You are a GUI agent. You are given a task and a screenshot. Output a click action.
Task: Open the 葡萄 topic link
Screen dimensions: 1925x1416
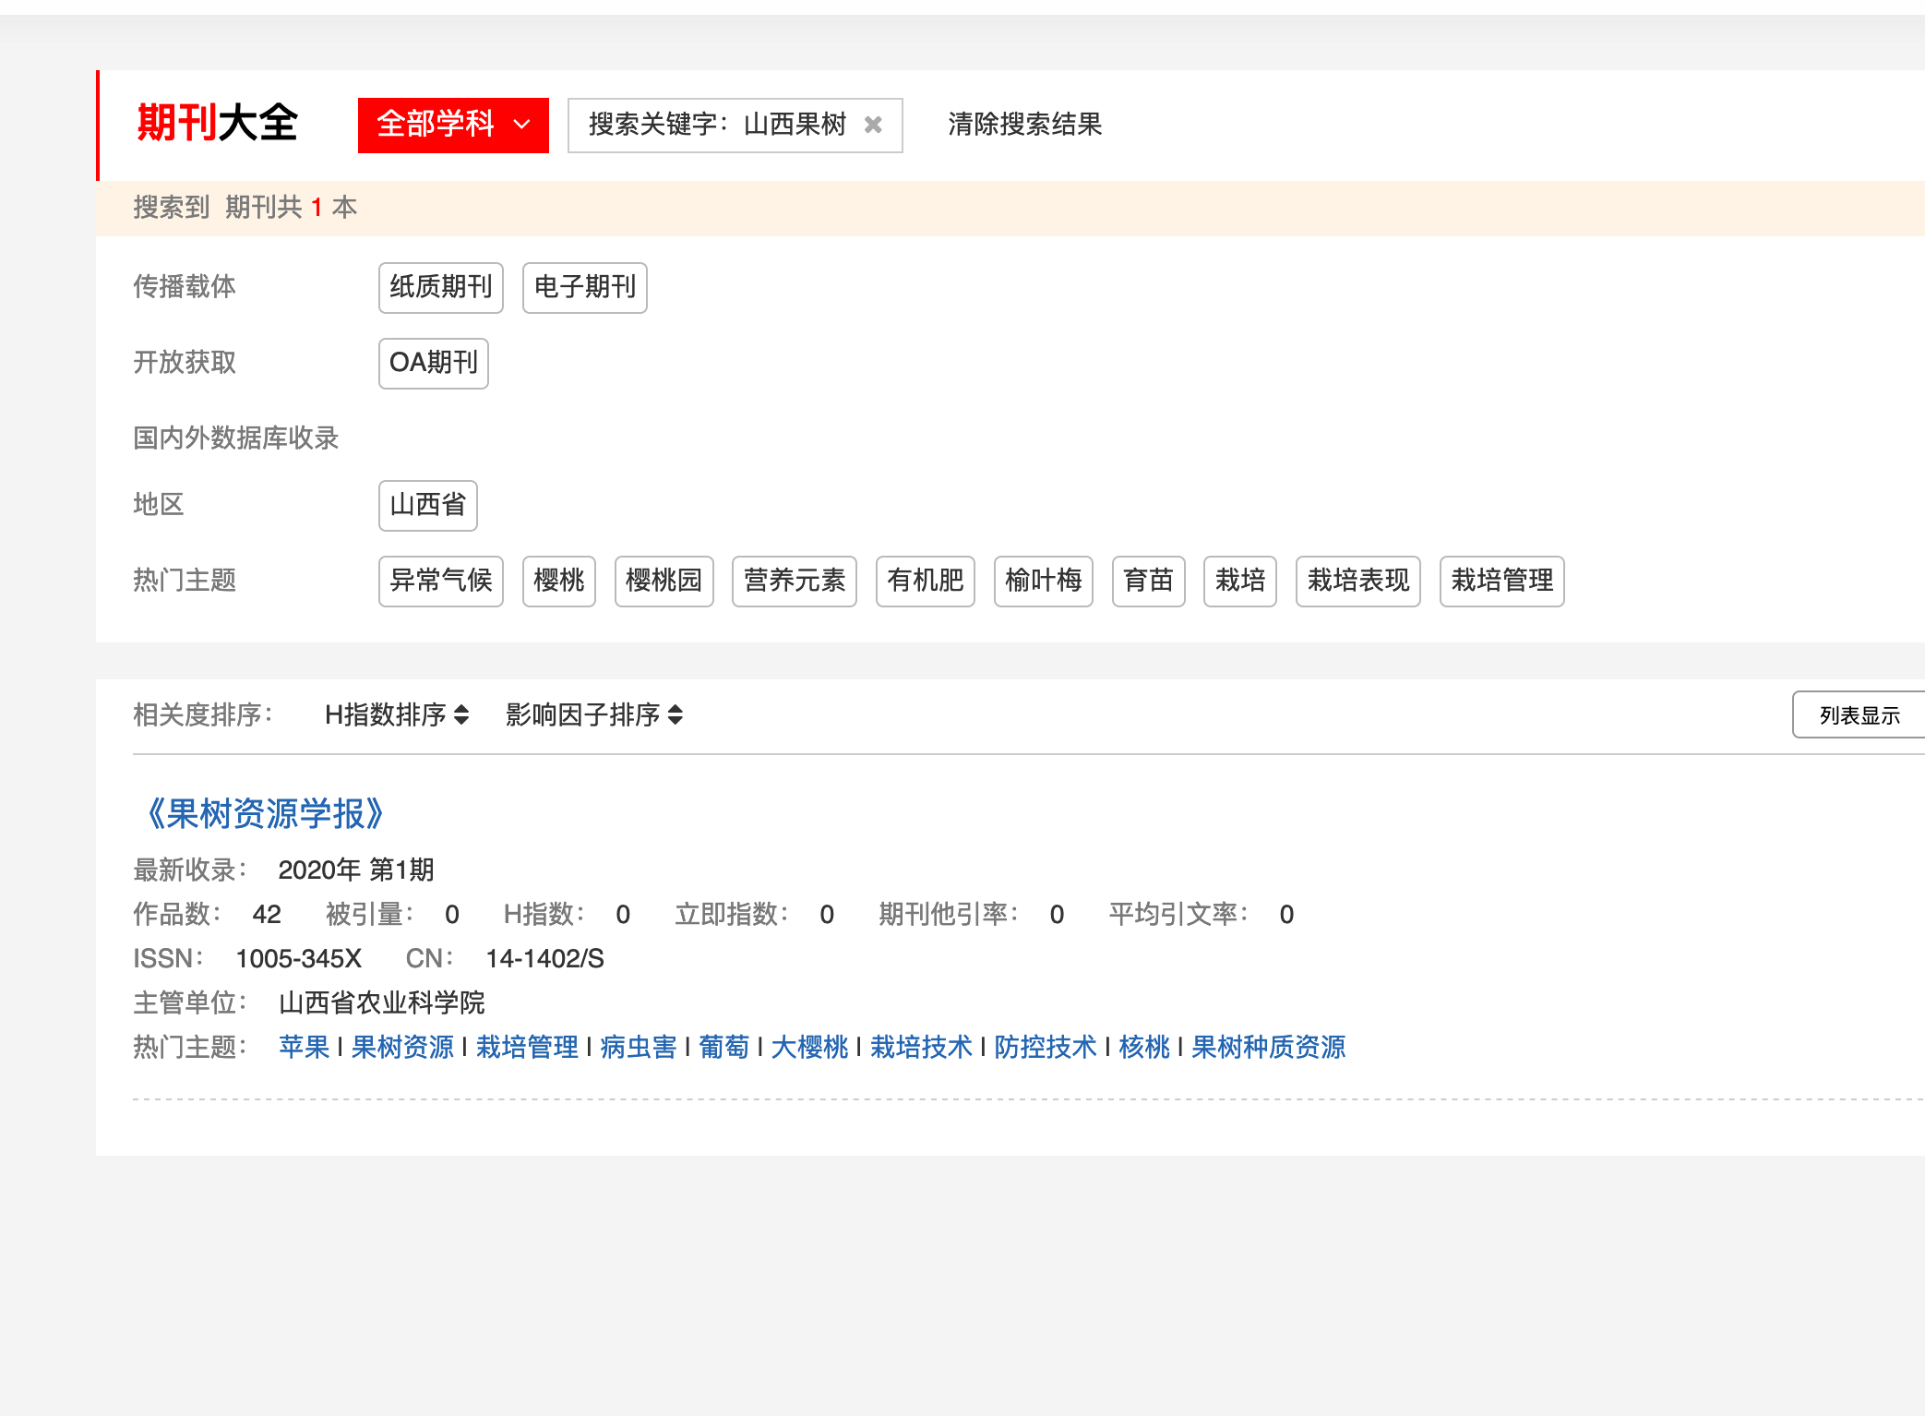(724, 1047)
